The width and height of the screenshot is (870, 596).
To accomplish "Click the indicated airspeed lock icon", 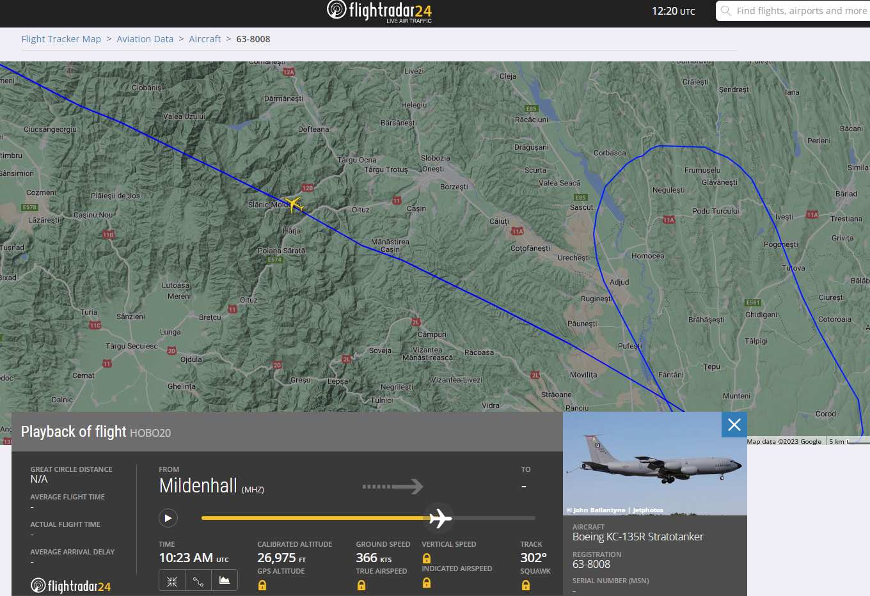I will [x=427, y=583].
